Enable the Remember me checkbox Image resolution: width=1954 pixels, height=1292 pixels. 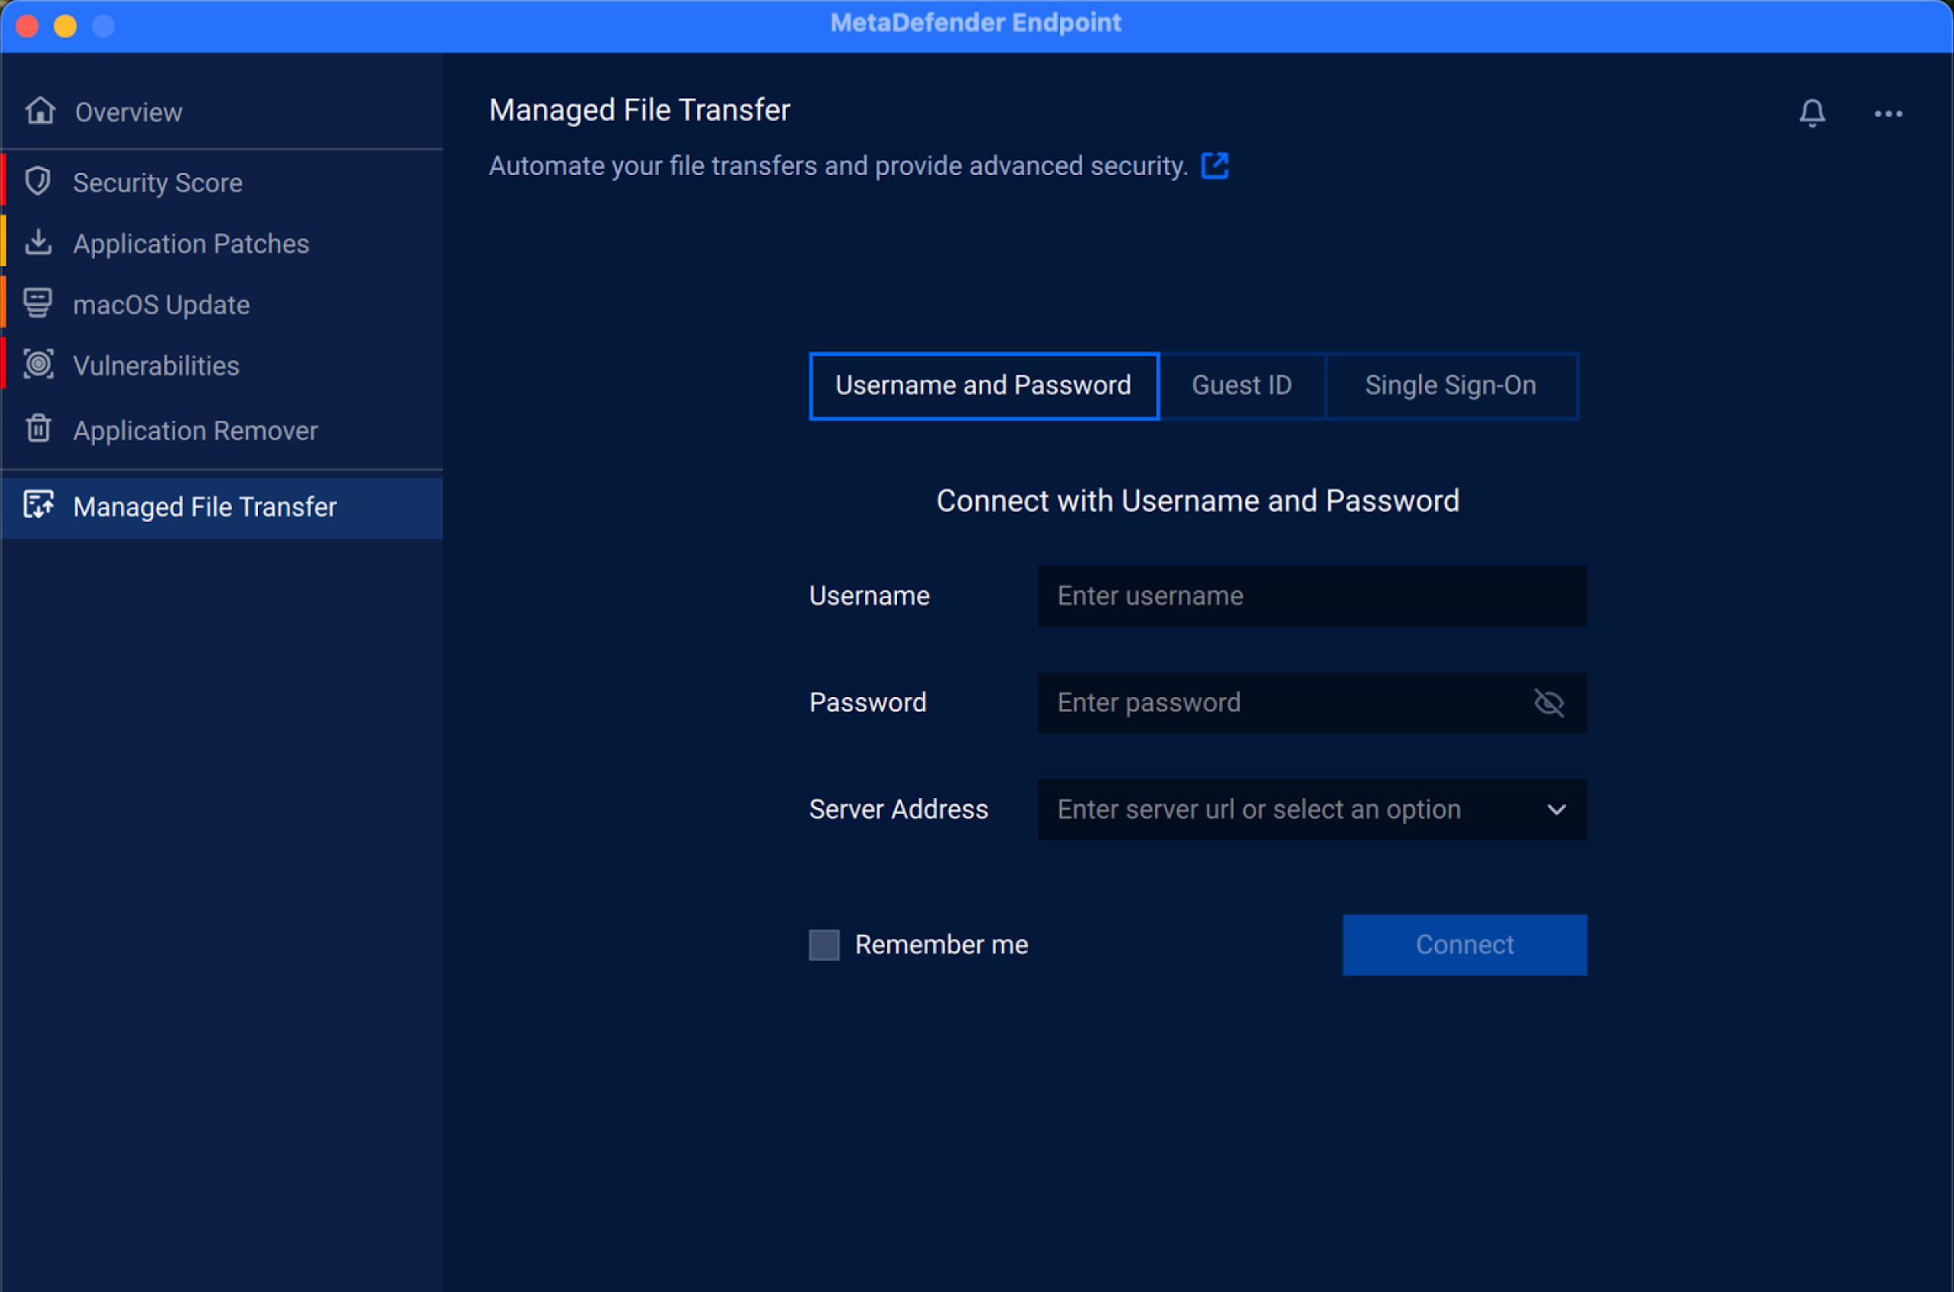tap(824, 944)
